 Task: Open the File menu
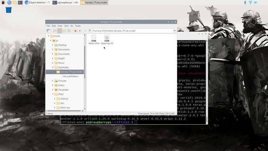pyautogui.click(x=48, y=26)
